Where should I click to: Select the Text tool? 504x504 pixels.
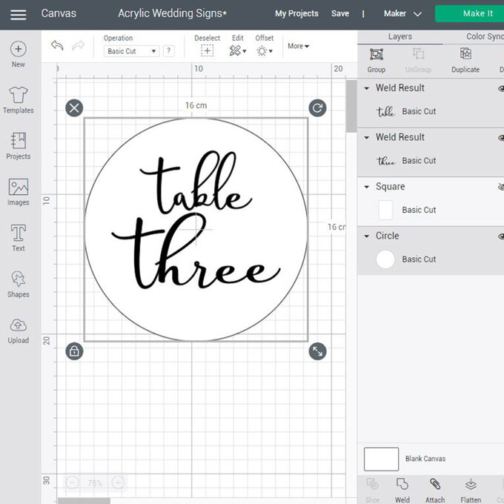click(x=18, y=238)
